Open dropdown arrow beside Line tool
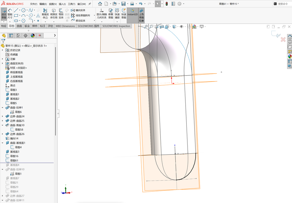 pyautogui.click(x=20, y=10)
